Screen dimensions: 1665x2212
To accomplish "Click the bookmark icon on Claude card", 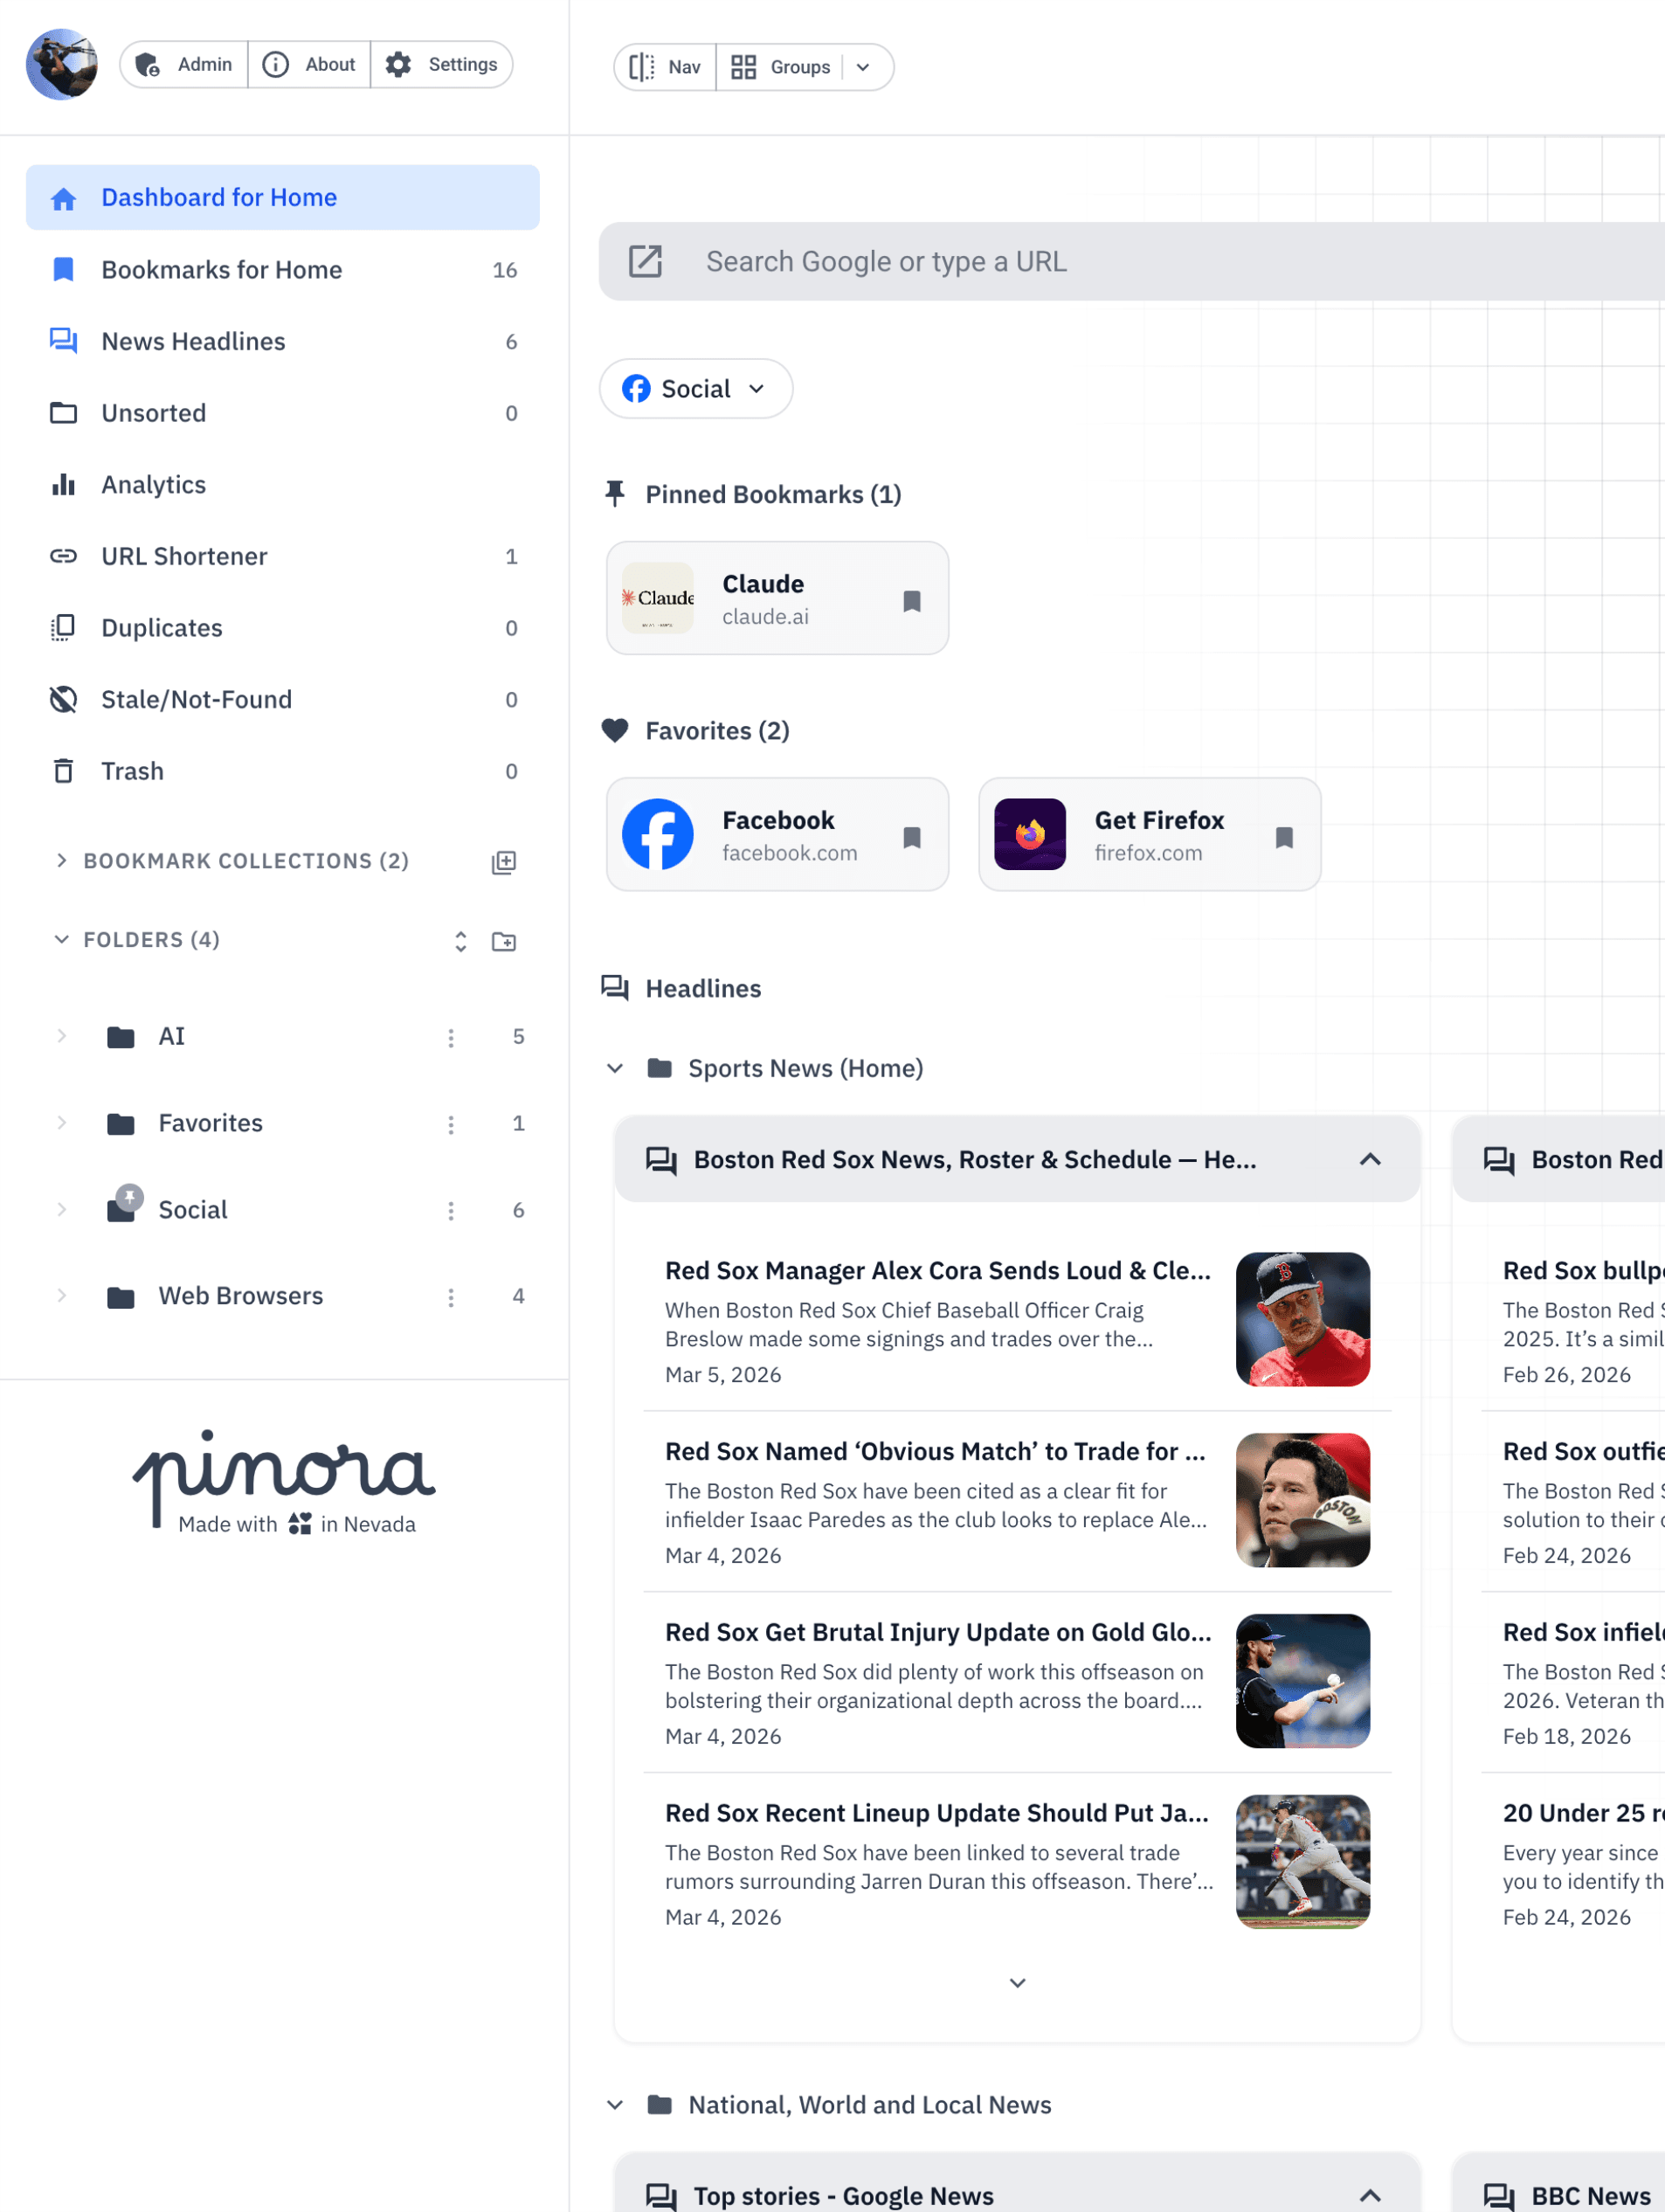I will tap(911, 600).
